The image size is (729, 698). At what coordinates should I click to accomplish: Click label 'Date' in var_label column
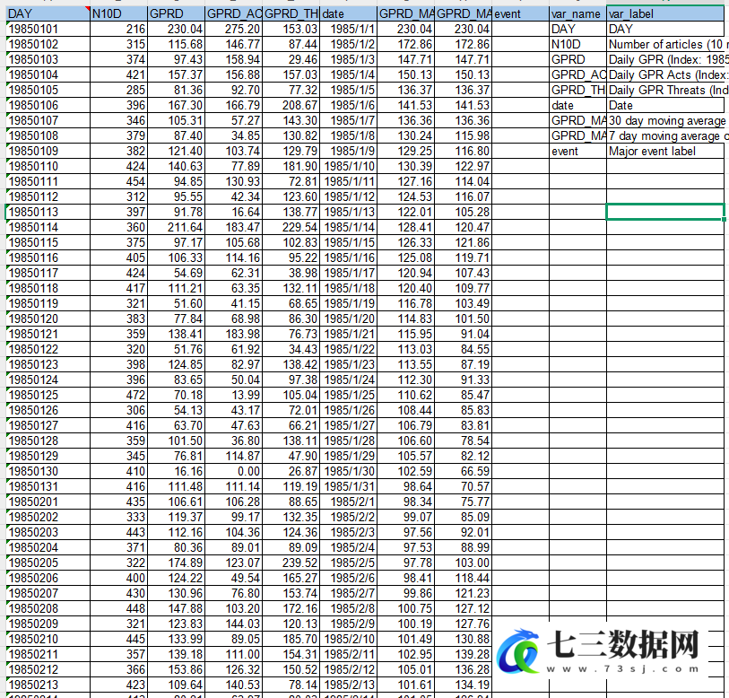click(x=665, y=105)
